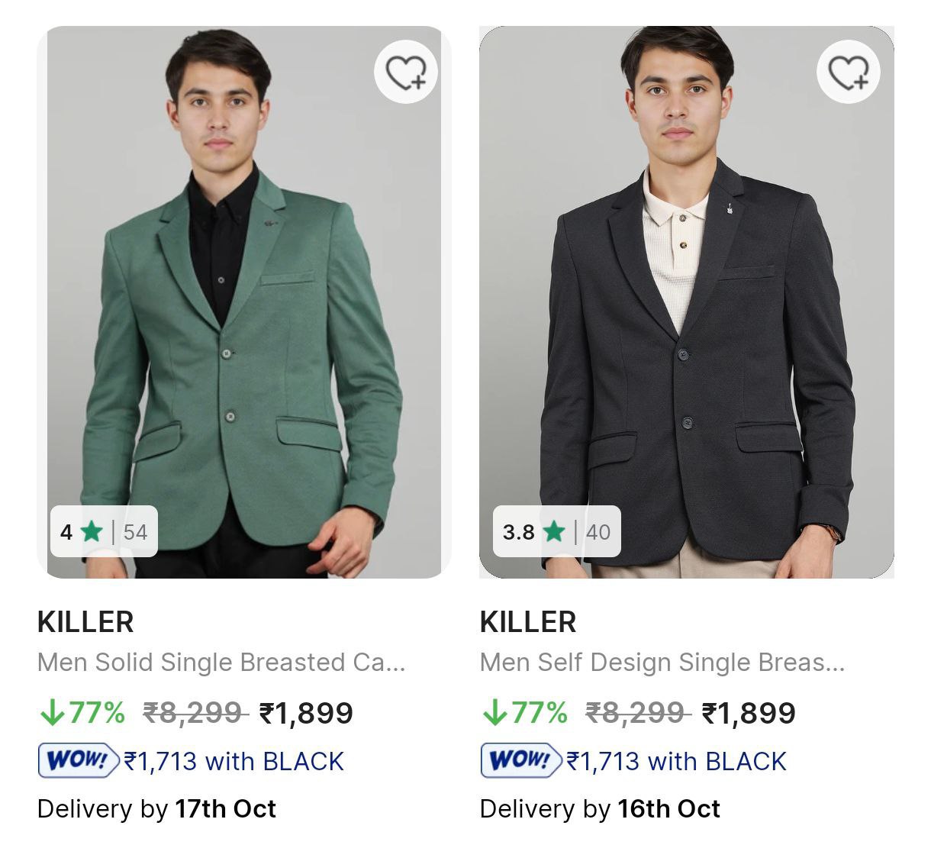Tap WOW! badge under green blazer

[x=79, y=760]
